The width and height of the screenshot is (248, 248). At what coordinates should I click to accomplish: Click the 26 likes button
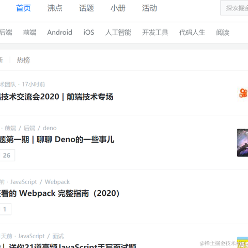tap(7, 156)
